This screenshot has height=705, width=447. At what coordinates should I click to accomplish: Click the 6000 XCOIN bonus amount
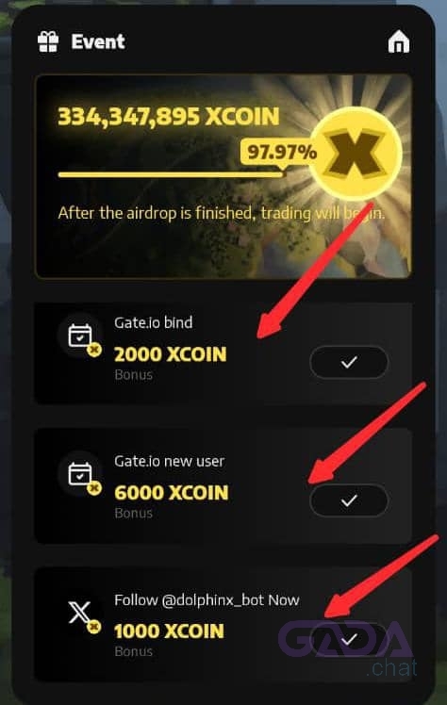click(172, 493)
